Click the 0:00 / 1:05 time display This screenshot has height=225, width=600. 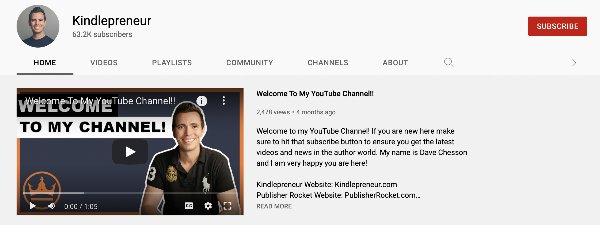tap(81, 206)
